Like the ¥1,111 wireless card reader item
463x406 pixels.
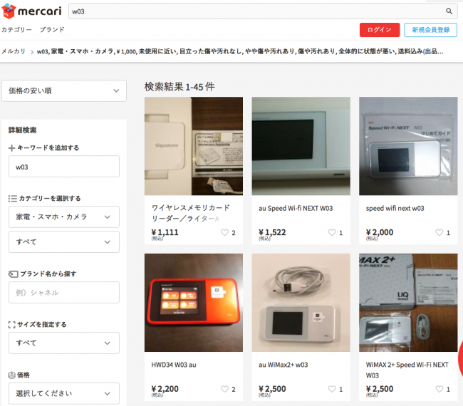click(x=225, y=232)
